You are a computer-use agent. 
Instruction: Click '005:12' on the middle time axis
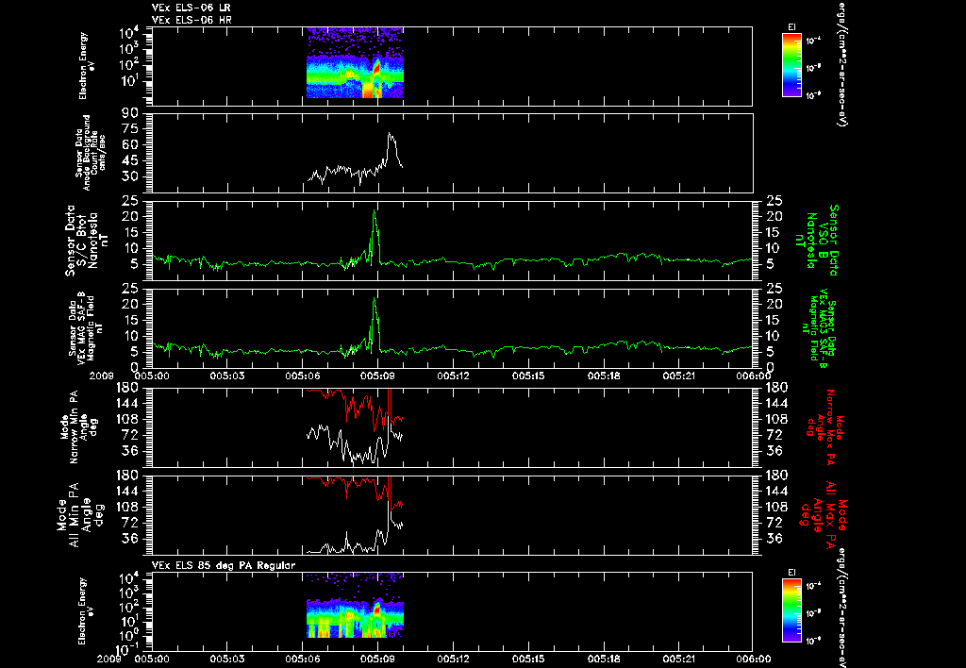coord(454,376)
